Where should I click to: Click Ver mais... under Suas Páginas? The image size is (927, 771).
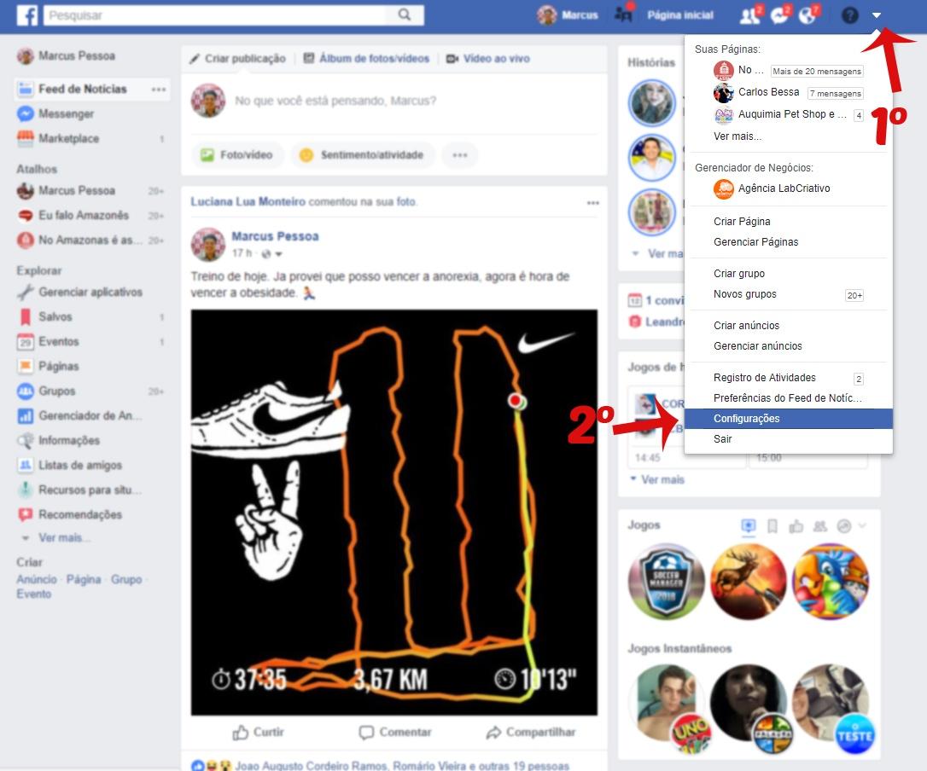(738, 136)
